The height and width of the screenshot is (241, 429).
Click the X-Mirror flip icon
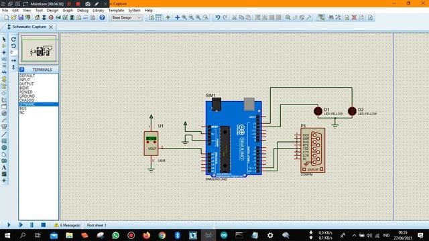pos(13,60)
